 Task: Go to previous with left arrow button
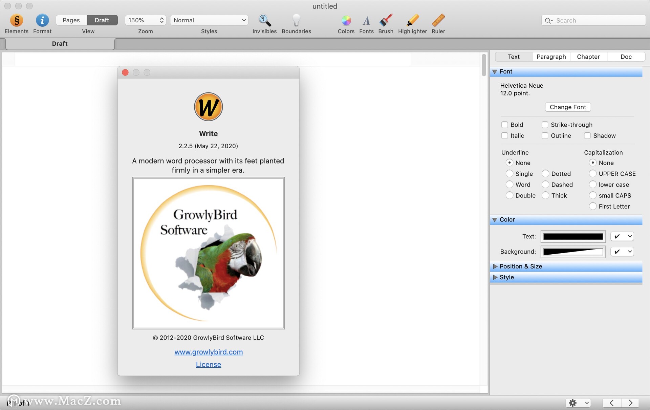611,403
